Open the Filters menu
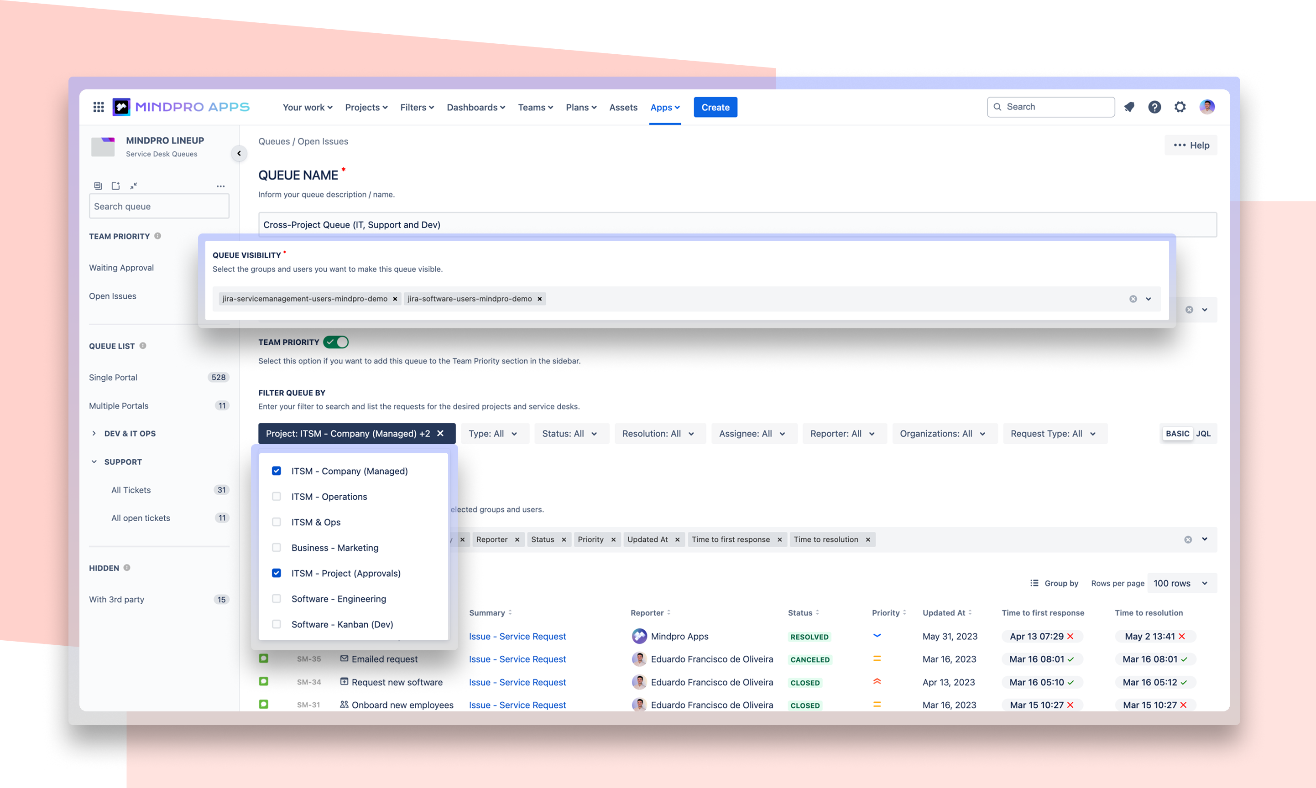This screenshot has height=788, width=1316. point(417,107)
